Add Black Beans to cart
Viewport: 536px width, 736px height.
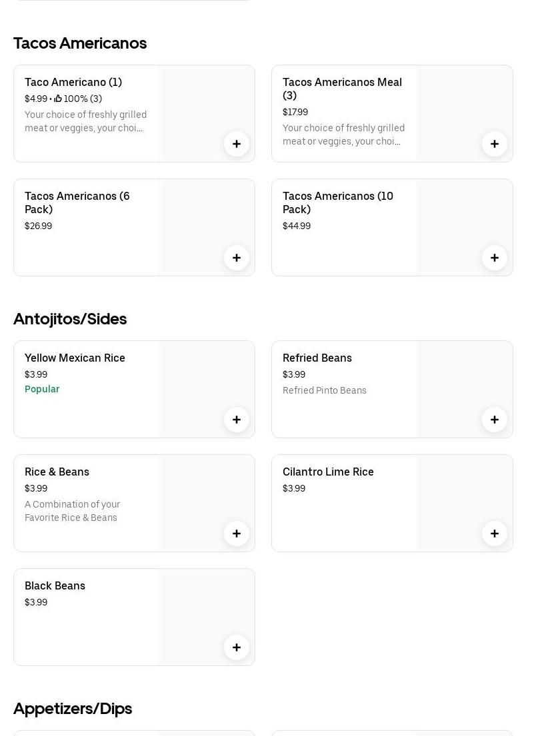(237, 647)
